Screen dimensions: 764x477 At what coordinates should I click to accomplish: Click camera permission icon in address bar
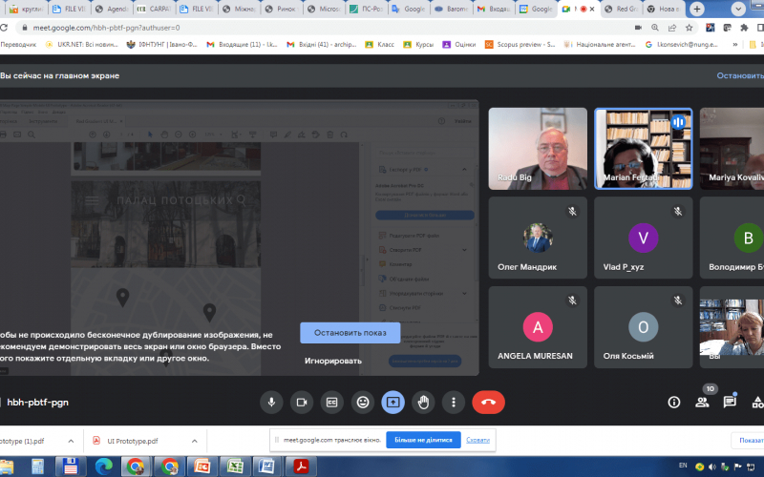pyautogui.click(x=638, y=28)
